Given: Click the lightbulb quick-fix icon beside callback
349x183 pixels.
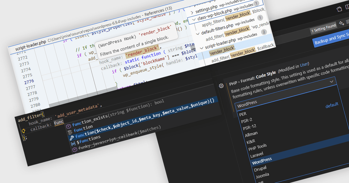Looking at the screenshot, I should [24, 131].
